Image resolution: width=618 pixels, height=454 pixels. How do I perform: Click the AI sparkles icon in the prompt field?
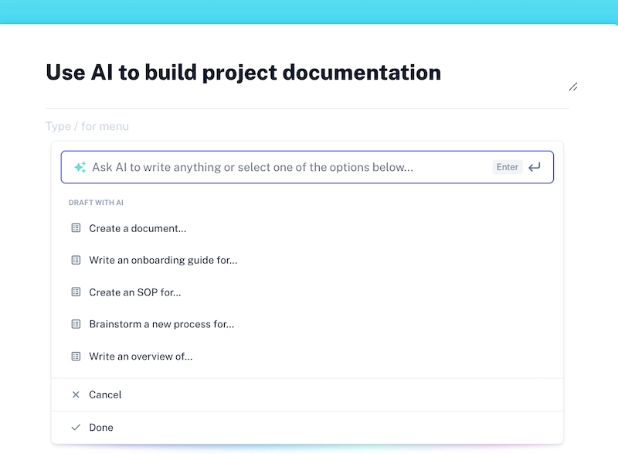(x=79, y=166)
